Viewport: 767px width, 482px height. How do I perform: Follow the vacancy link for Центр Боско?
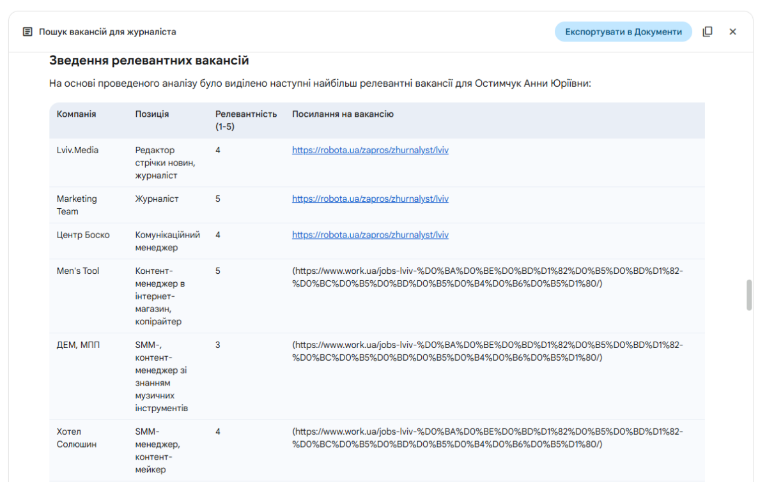pos(370,235)
